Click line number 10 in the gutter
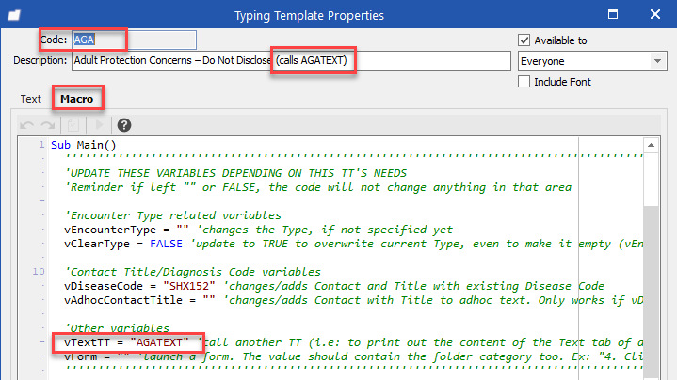The height and width of the screenshot is (380, 677). coord(39,271)
